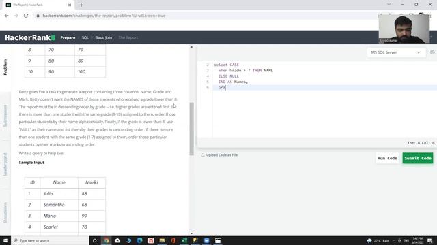
Task: Click the 'ELSE NULL' code line
Action: pyautogui.click(x=229, y=76)
